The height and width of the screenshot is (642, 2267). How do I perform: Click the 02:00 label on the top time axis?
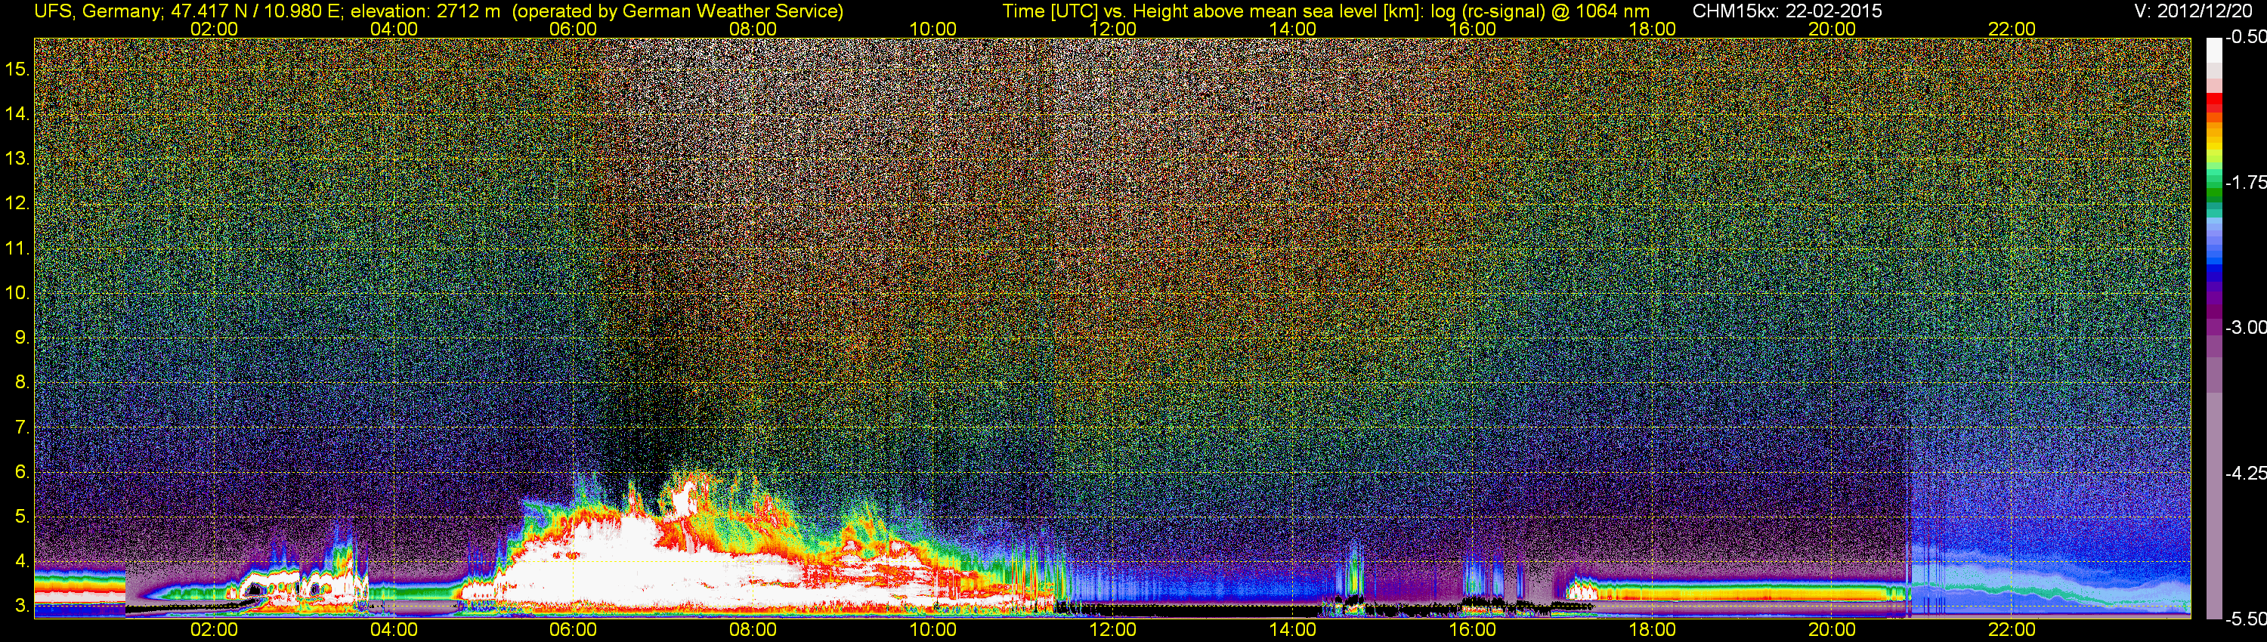pyautogui.click(x=214, y=29)
